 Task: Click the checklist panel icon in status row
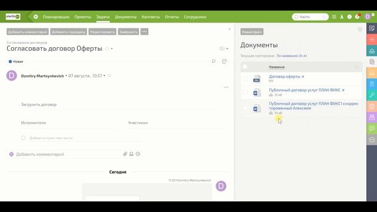224,61
